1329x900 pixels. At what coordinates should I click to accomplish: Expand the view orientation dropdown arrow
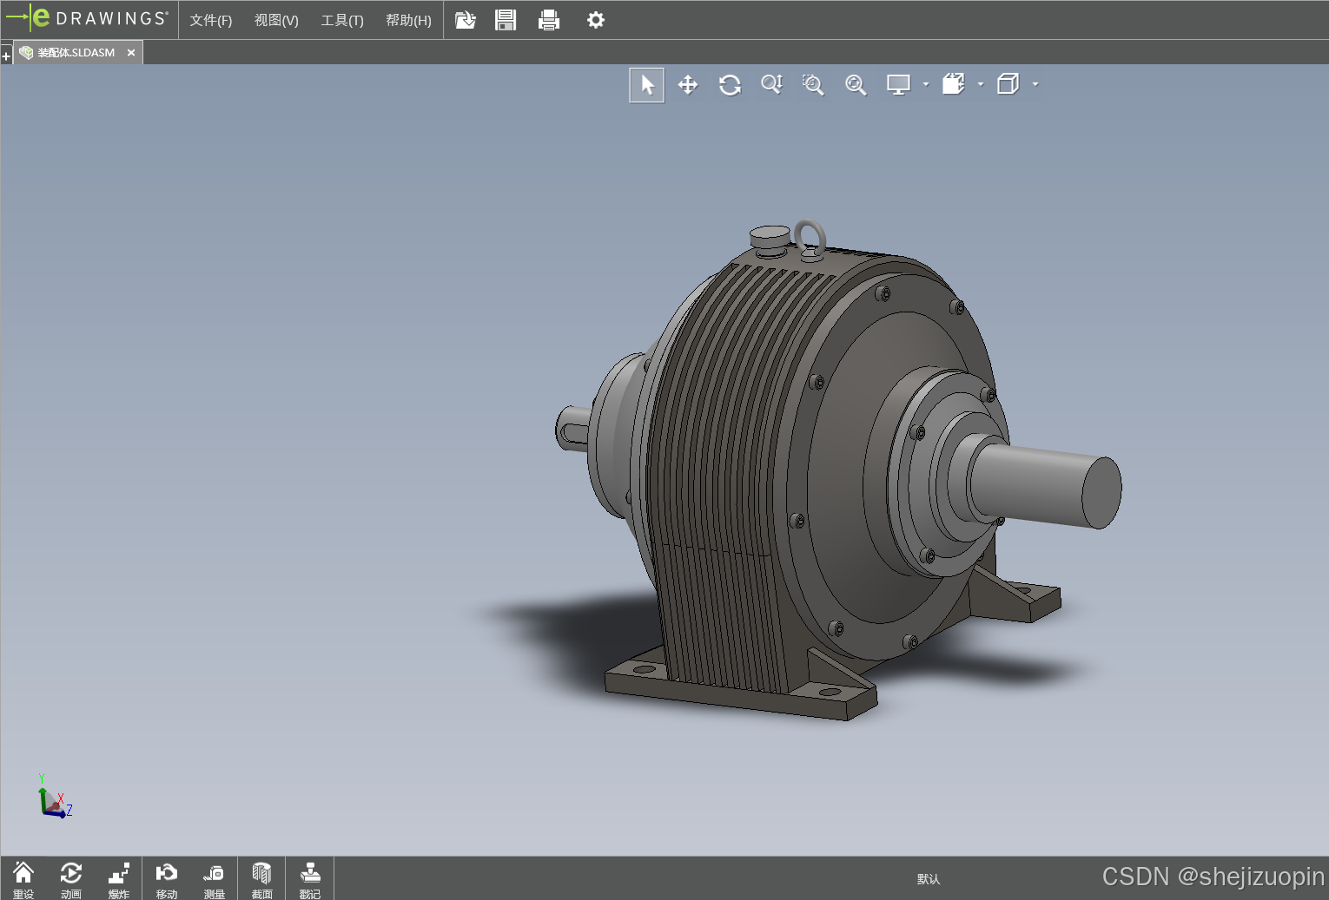[x=981, y=84]
